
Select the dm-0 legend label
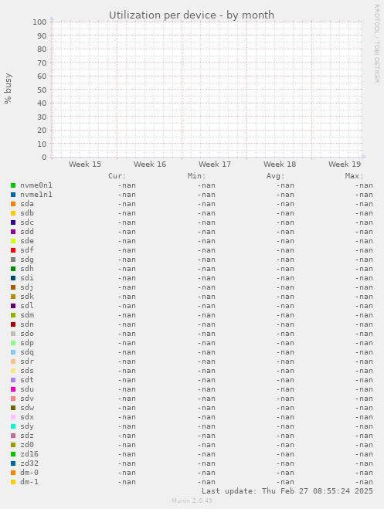(29, 473)
